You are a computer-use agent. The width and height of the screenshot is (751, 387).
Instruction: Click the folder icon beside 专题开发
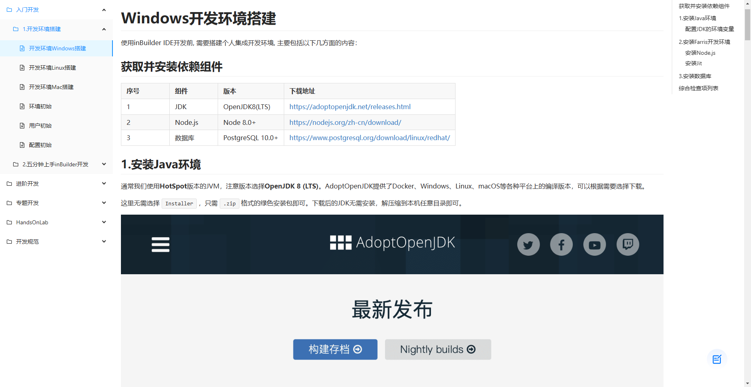[x=9, y=203]
